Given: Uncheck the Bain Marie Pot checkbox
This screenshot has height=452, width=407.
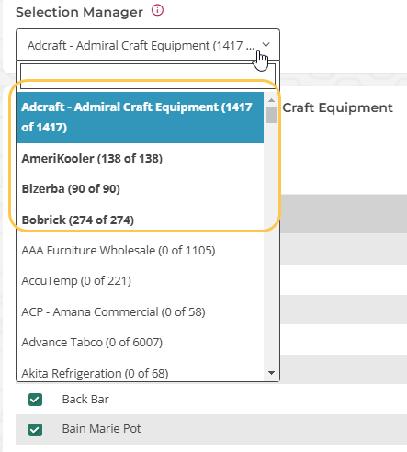Looking at the screenshot, I should [x=35, y=429].
